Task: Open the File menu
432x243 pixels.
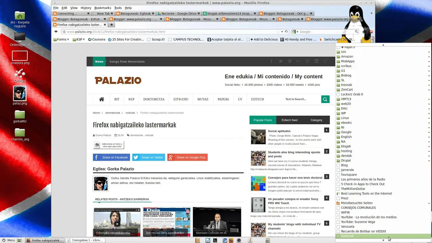Action: pos(56,8)
